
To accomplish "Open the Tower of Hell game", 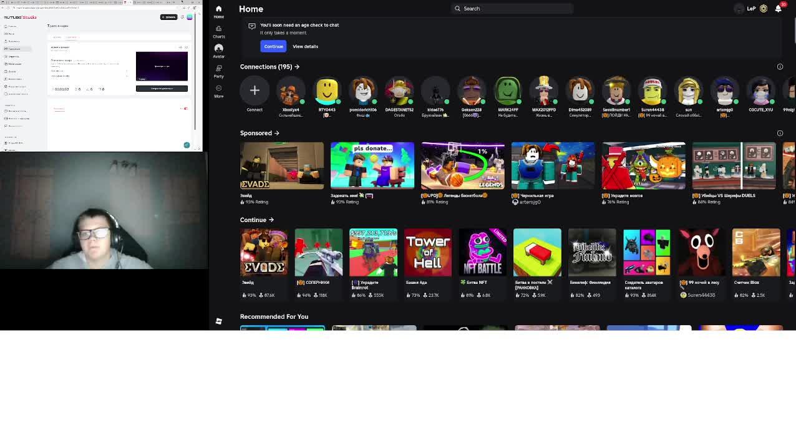I will click(428, 252).
